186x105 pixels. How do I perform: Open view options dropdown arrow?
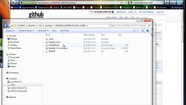[x=137, y=31]
